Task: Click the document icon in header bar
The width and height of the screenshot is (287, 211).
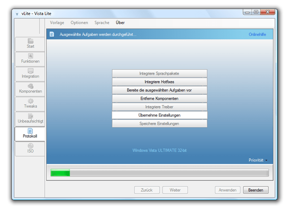Action: pos(52,34)
